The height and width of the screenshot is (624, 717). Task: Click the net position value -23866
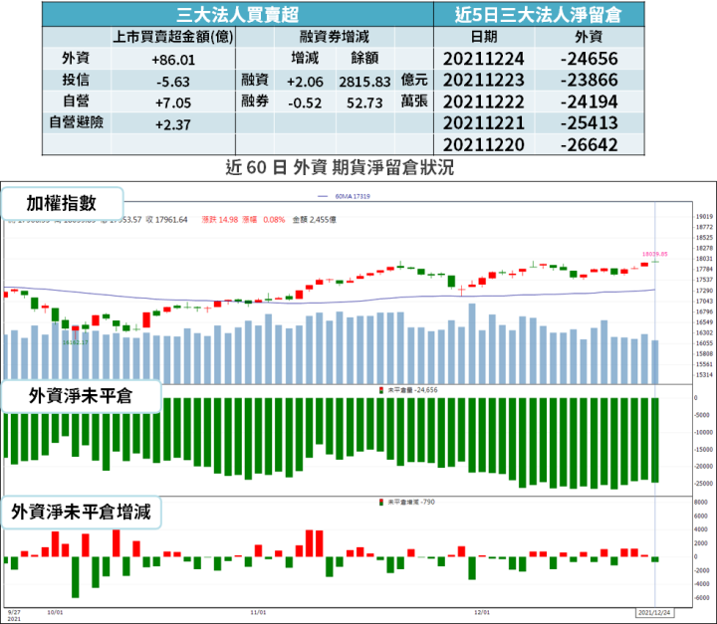[589, 80]
